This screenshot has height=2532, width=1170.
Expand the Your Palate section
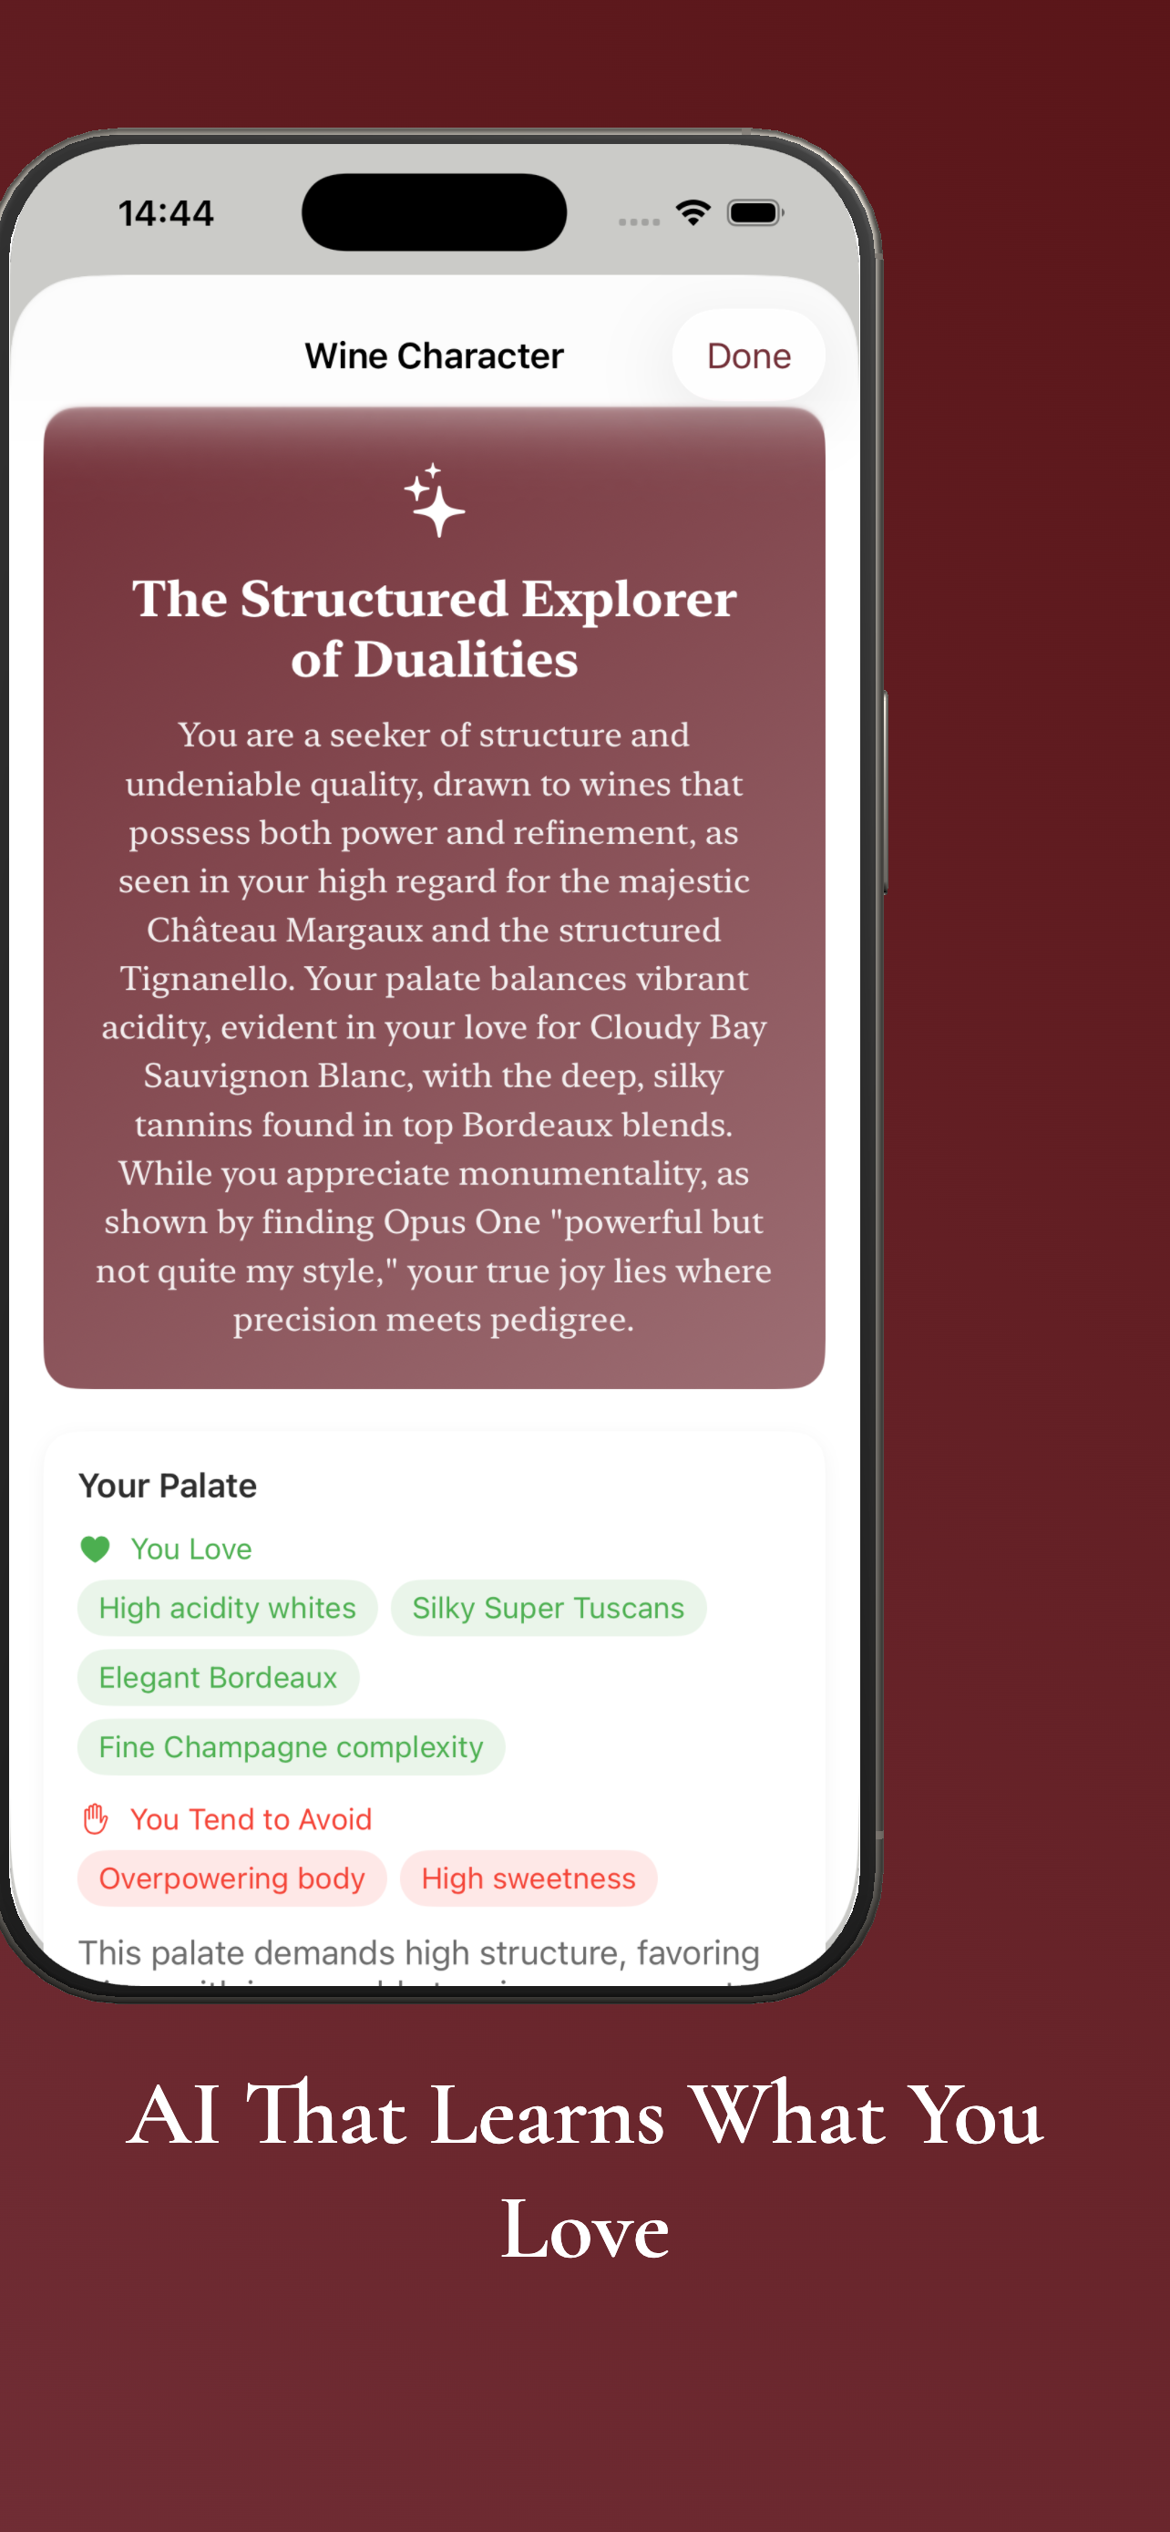168,1485
